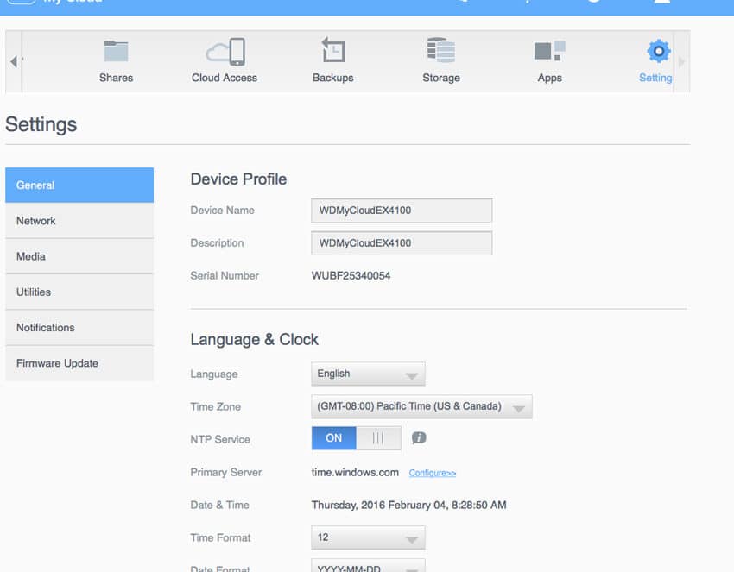Switch to the Network settings tab
Image resolution: width=734 pixels, height=572 pixels.
coord(79,221)
